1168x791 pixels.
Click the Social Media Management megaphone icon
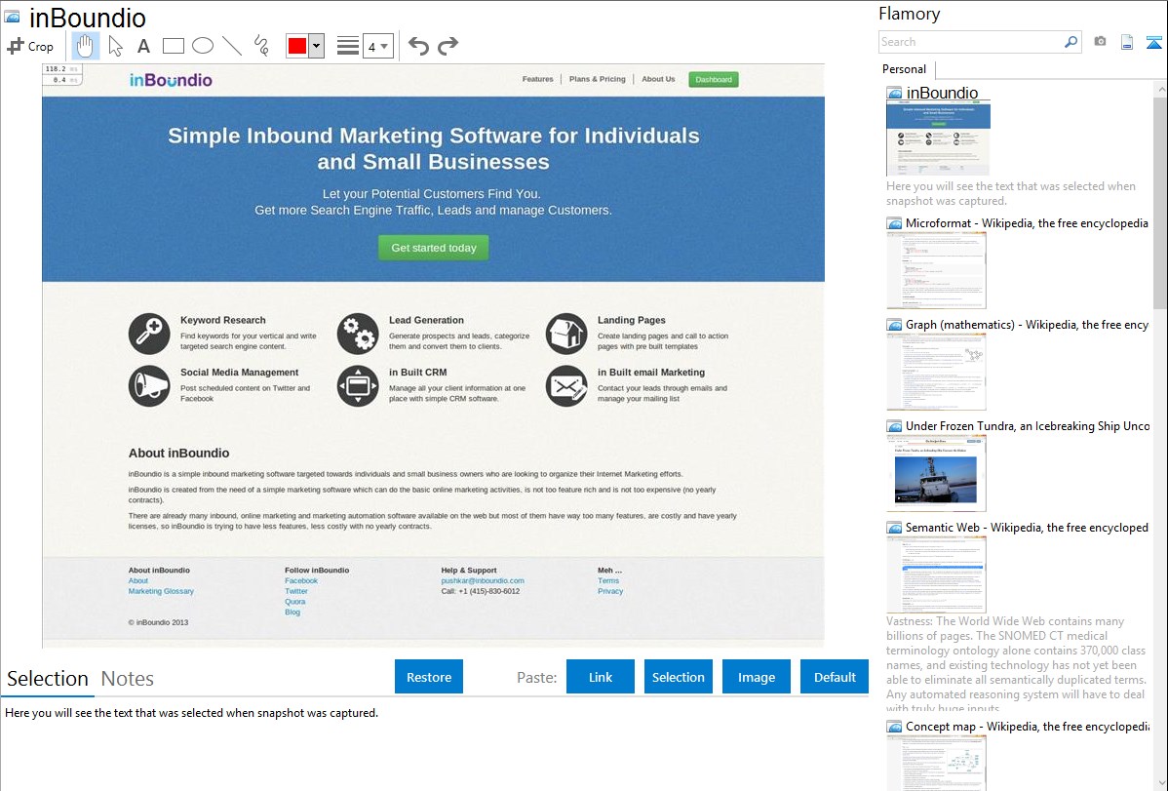149,385
